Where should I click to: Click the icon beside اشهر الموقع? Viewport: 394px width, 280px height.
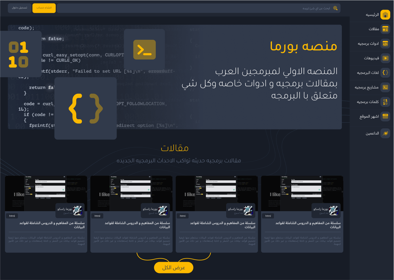385,116
